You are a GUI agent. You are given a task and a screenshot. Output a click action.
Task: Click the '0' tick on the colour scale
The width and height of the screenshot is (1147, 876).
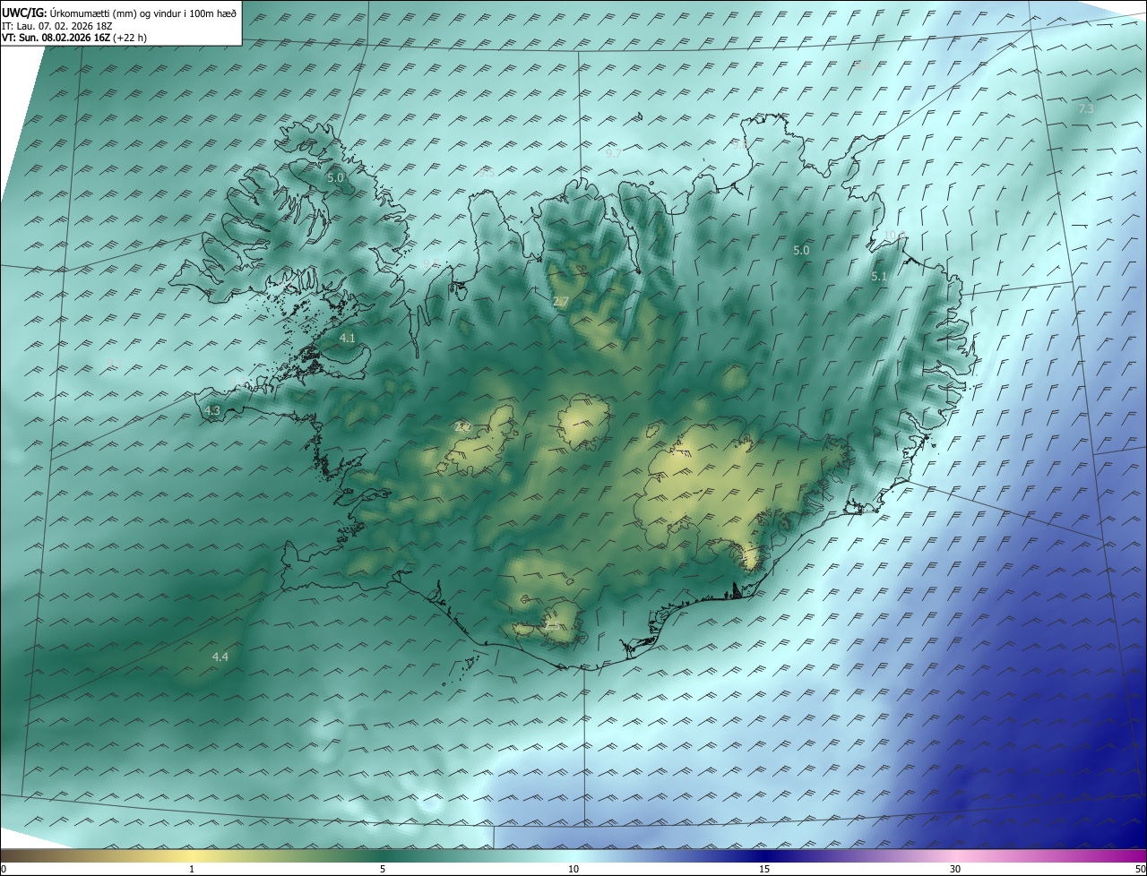4,869
